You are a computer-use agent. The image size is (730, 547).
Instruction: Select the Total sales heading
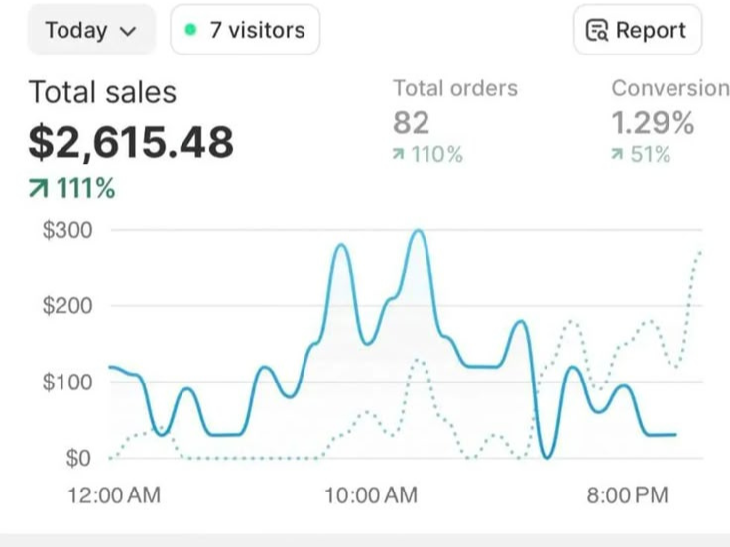[102, 92]
